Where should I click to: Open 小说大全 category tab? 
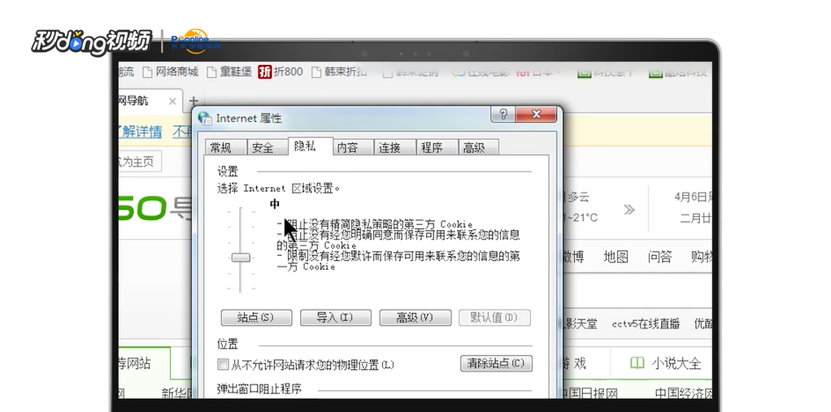coord(666,363)
